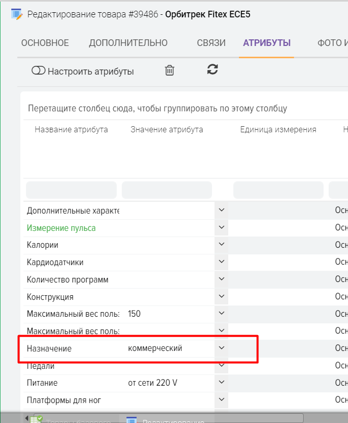
Task: Select the Кардиодатчики attribute row
Action: click(55, 262)
